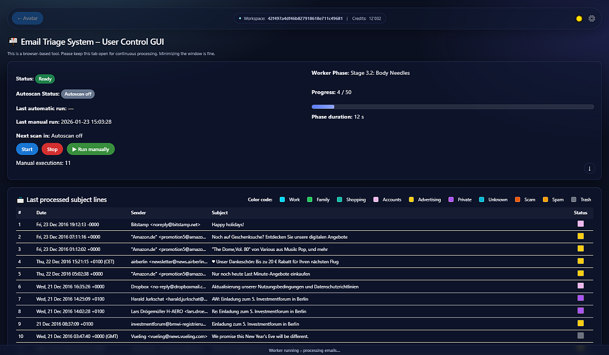The width and height of the screenshot is (609, 355).
Task: Click the round down-arrow expander button
Action: point(589,168)
